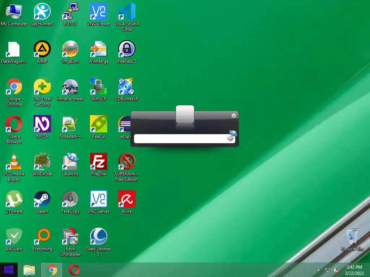Select the Steam desktop shortcut

pos(42,202)
